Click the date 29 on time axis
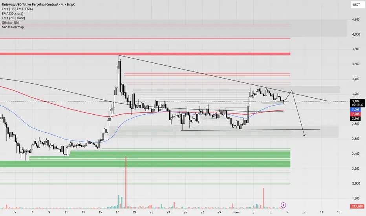Screen dimensions: 366x216 pos(220,212)
